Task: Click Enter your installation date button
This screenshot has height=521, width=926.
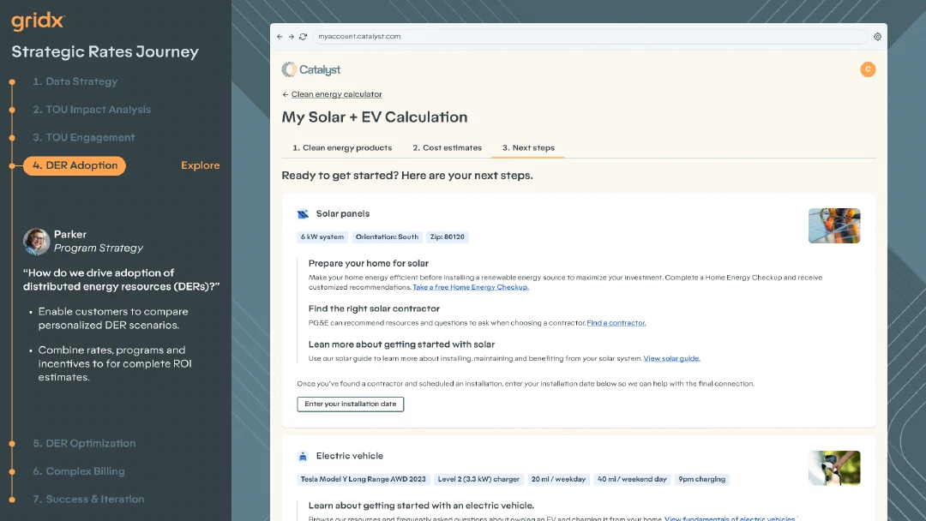Action: tap(350, 404)
